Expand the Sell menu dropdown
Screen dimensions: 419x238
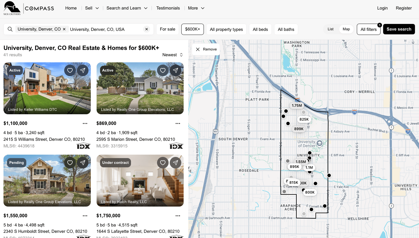(x=92, y=8)
